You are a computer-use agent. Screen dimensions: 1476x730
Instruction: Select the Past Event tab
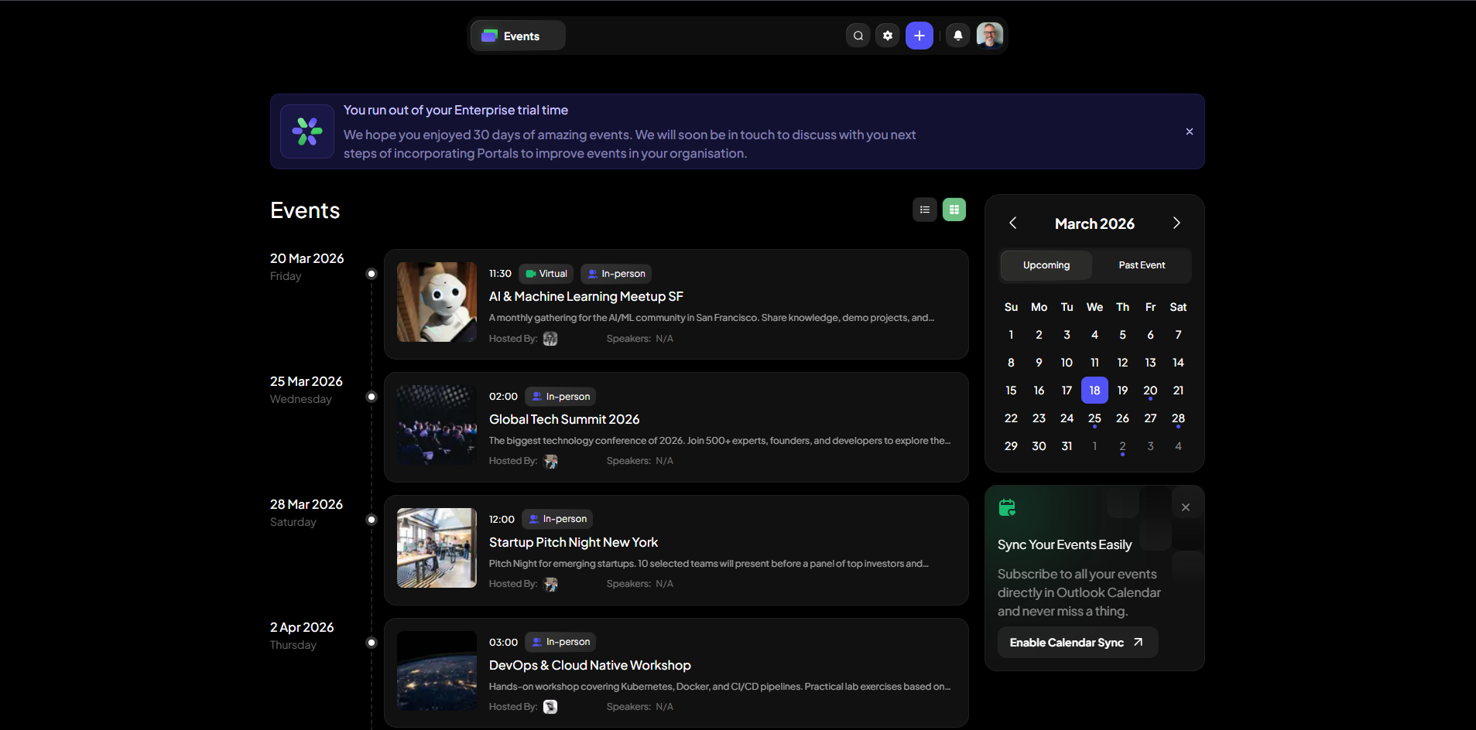[x=1141, y=265]
